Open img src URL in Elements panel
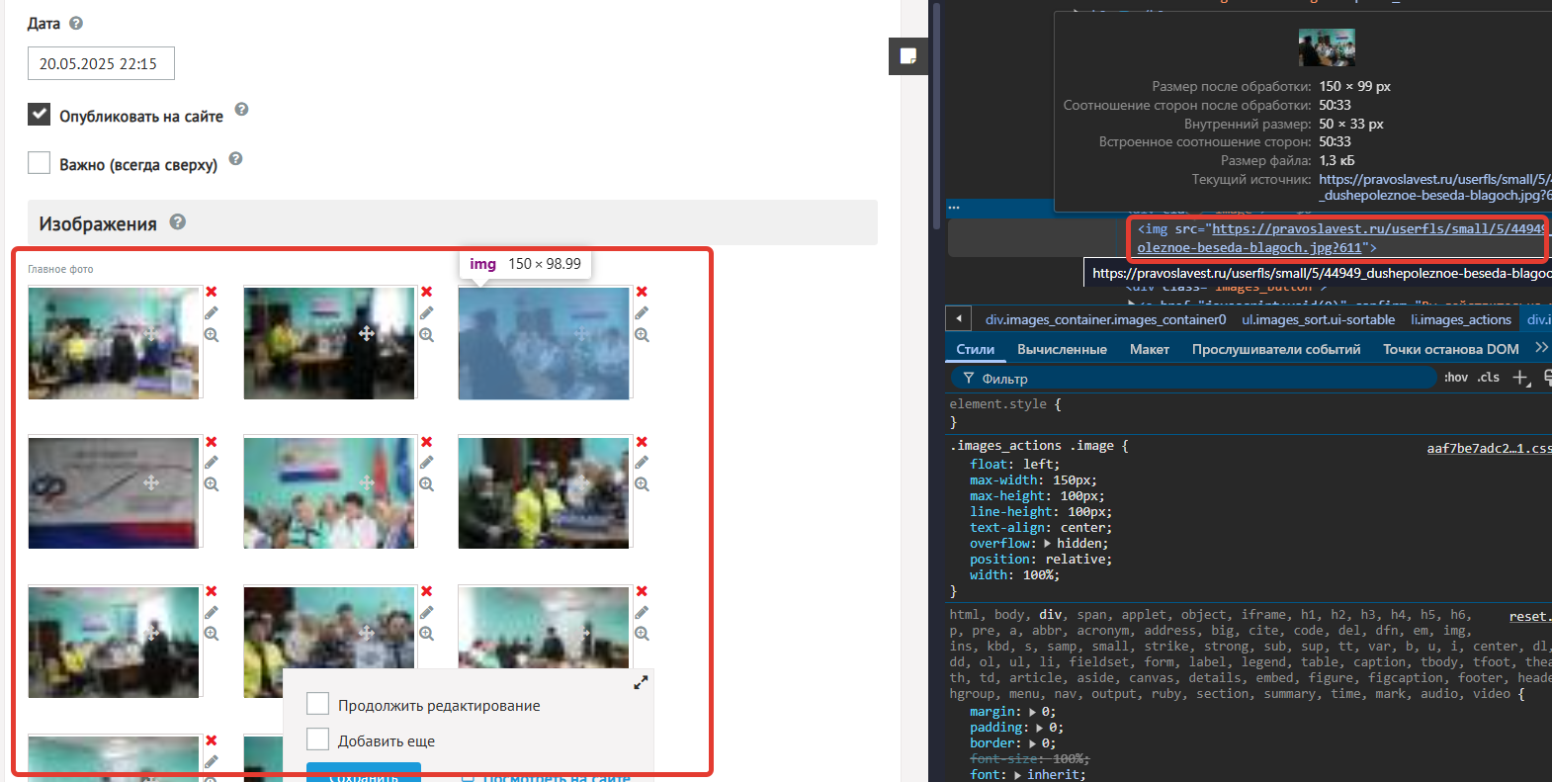Image resolution: width=1552 pixels, height=782 pixels. (1339, 238)
